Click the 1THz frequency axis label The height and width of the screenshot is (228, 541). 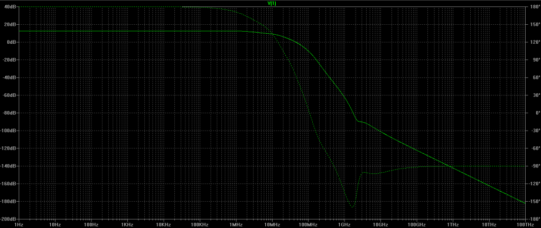(453, 224)
